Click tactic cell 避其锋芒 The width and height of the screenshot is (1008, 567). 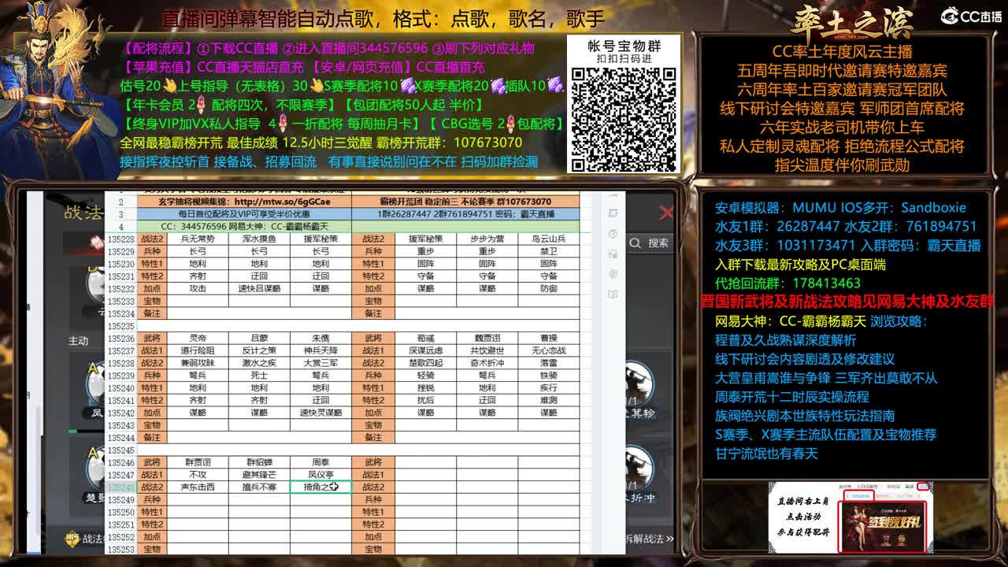pyautogui.click(x=259, y=475)
